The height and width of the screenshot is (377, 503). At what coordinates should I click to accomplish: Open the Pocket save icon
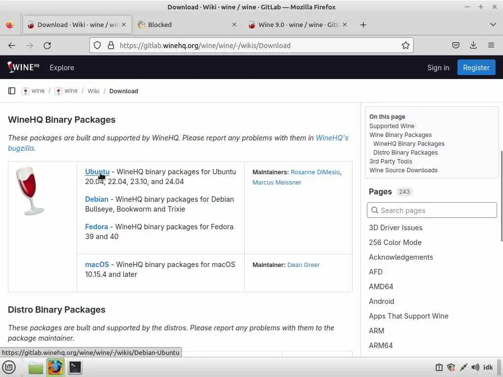(455, 46)
